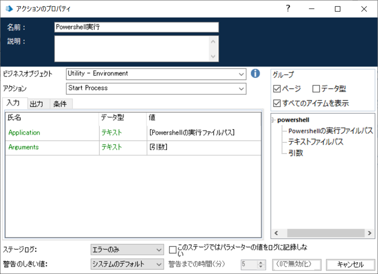Enable the データ型 checkbox
The image size is (378, 274).
tap(316, 89)
